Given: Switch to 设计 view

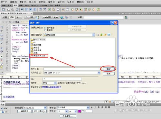Looking at the screenshot, I should [19, 17].
